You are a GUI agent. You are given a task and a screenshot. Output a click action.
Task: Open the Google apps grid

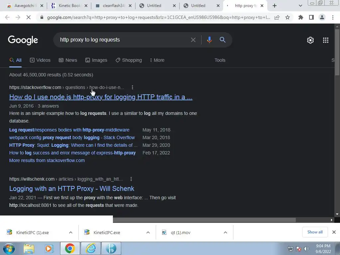point(326,40)
